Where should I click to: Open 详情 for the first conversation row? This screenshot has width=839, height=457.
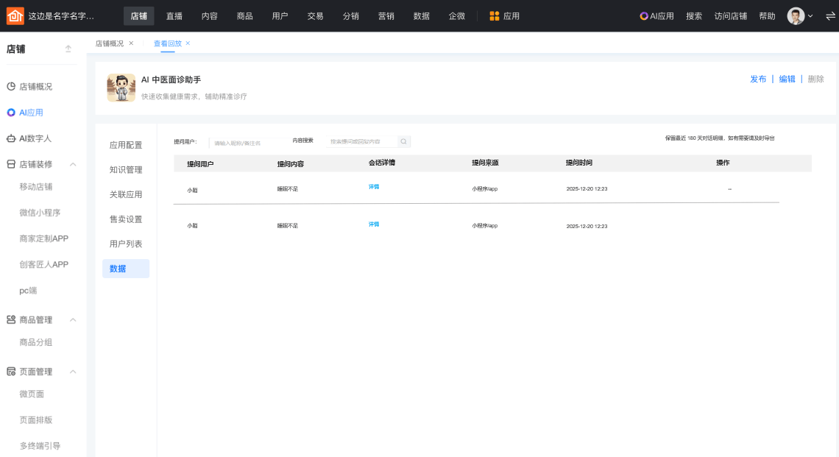tap(374, 187)
